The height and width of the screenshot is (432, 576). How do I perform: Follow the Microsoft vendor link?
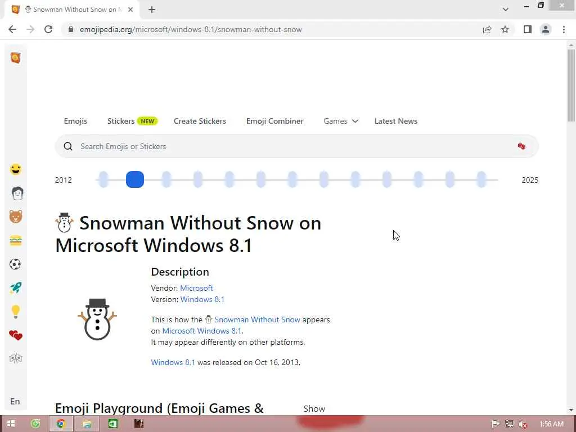click(x=196, y=288)
